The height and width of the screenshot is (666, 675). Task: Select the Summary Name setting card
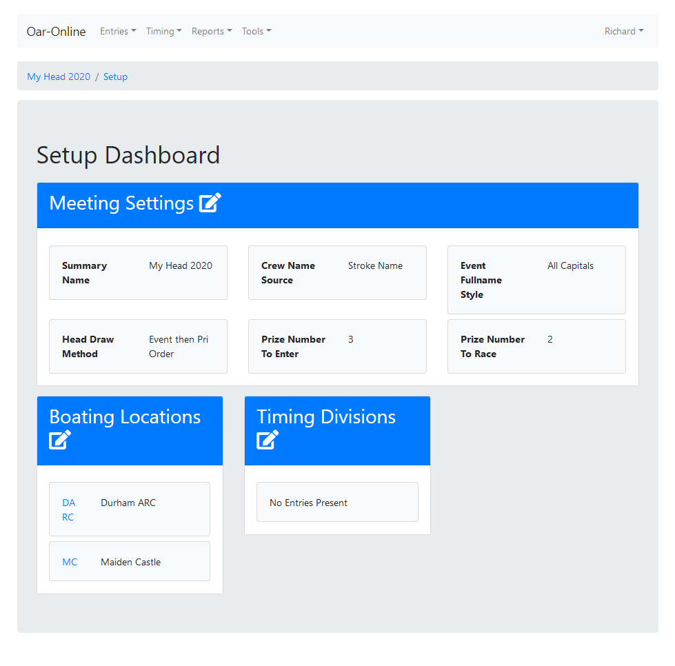(138, 273)
